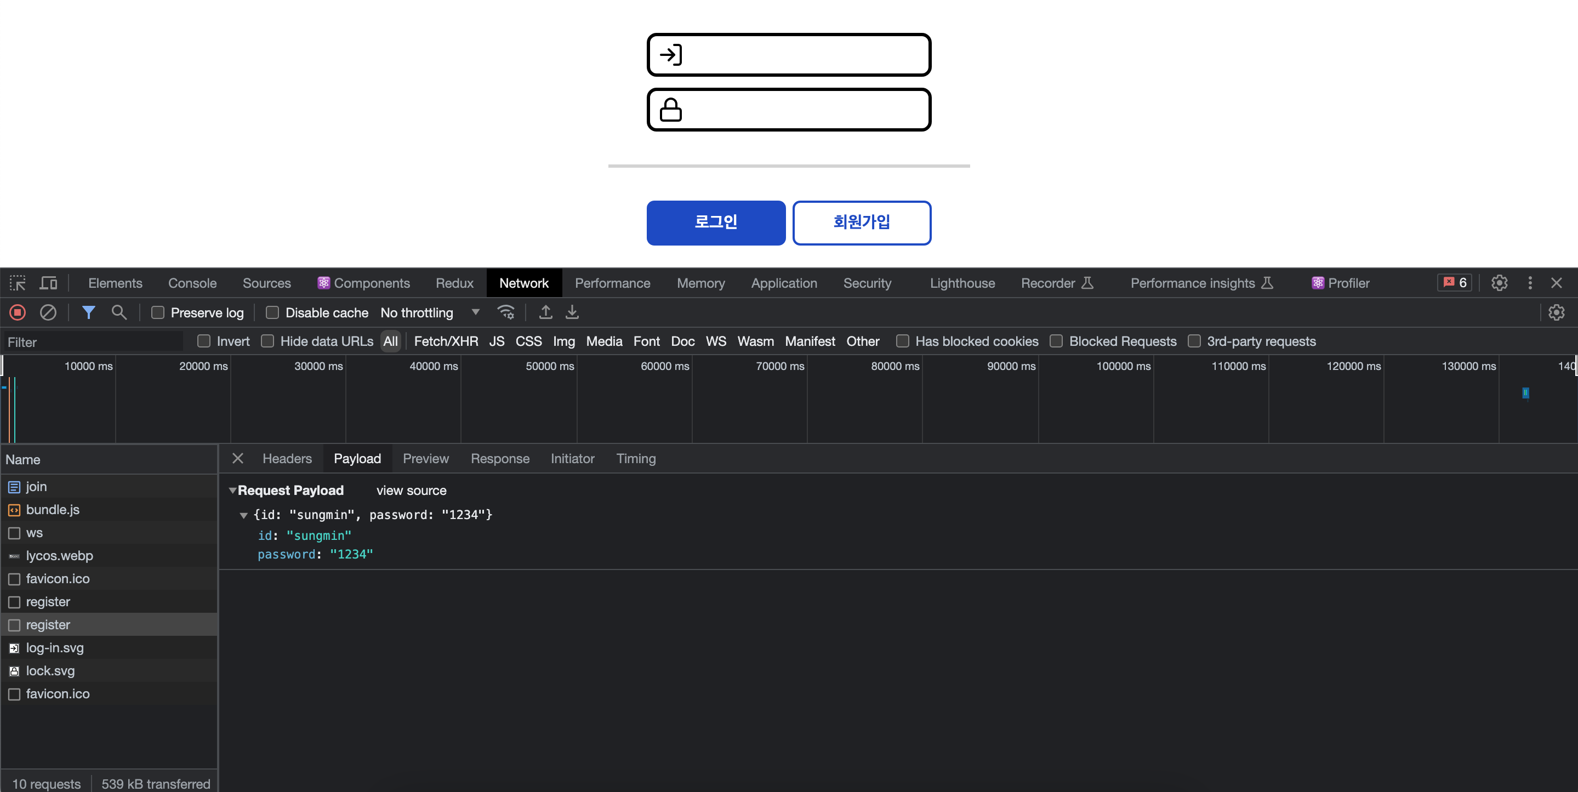Click export HAR download icon
The image size is (1578, 792).
pos(572,312)
